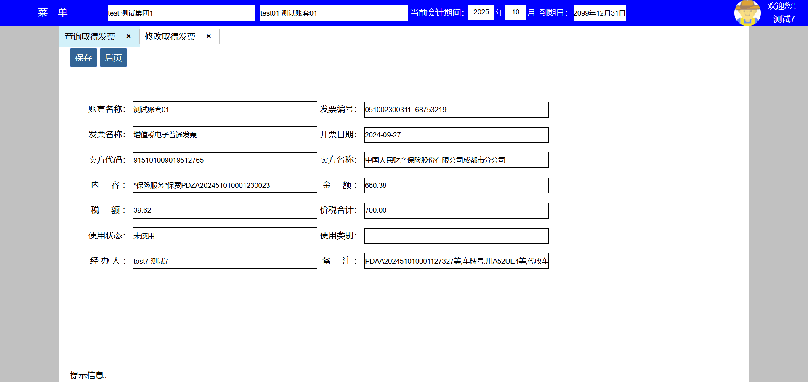Click the accounting period year field
The width and height of the screenshot is (808, 382).
(x=481, y=12)
